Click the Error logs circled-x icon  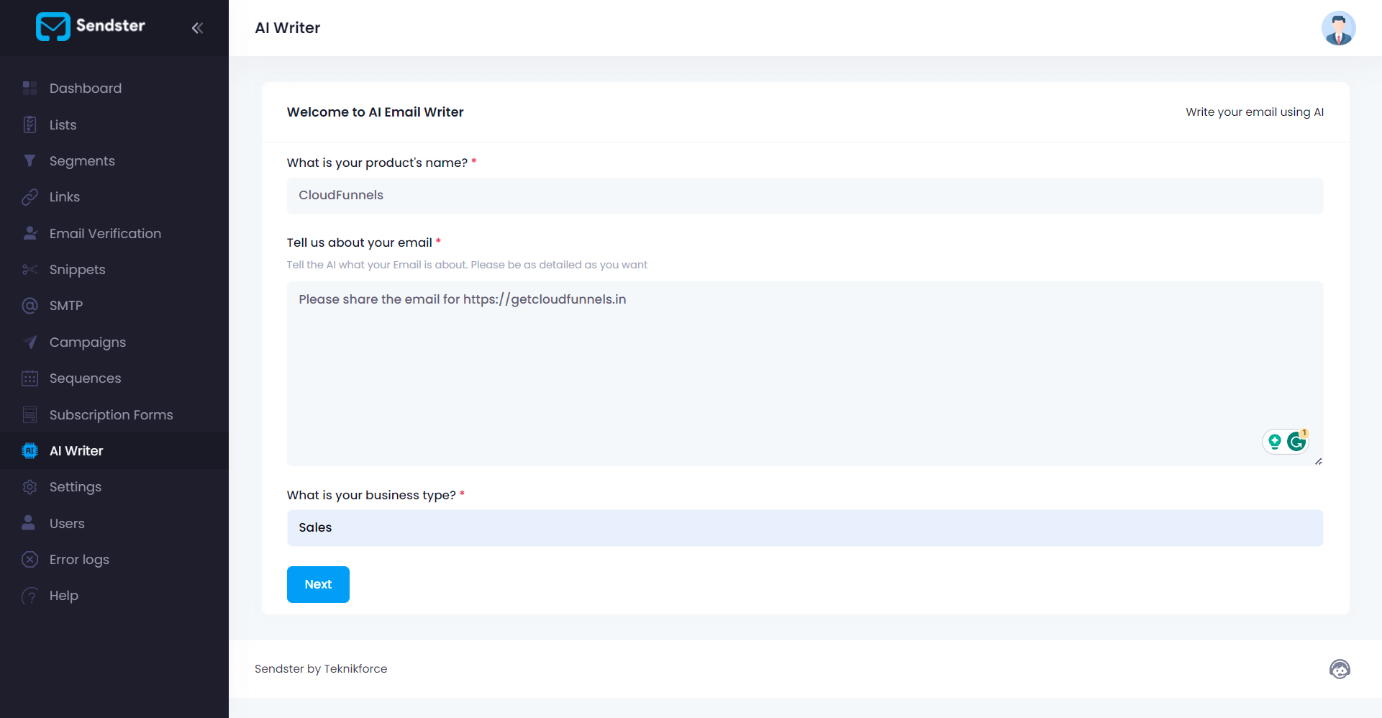coord(29,559)
